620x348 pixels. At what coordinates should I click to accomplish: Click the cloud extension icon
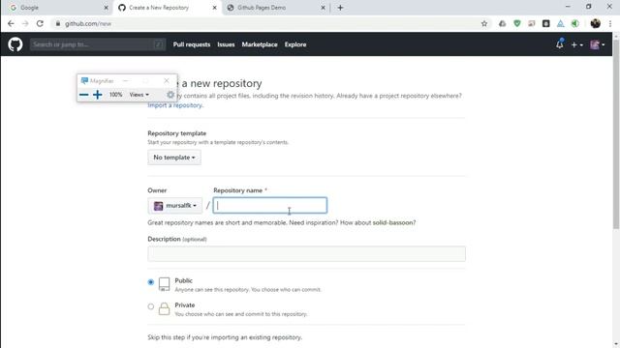(502, 23)
